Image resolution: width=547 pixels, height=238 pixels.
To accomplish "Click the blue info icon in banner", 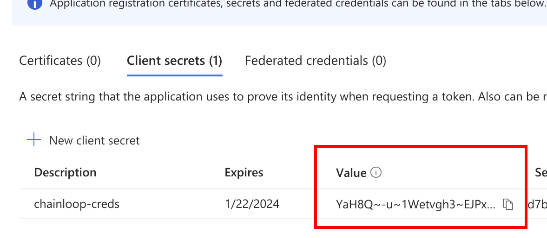I will [x=34, y=4].
